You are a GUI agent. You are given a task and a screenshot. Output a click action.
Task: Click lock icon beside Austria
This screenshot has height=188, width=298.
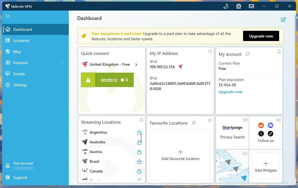pyautogui.click(x=139, y=152)
